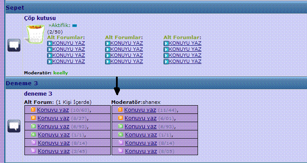This screenshot has width=307, height=163.
Task: Click purple number 6 icon next to (3/45)
Action: point(34,151)
